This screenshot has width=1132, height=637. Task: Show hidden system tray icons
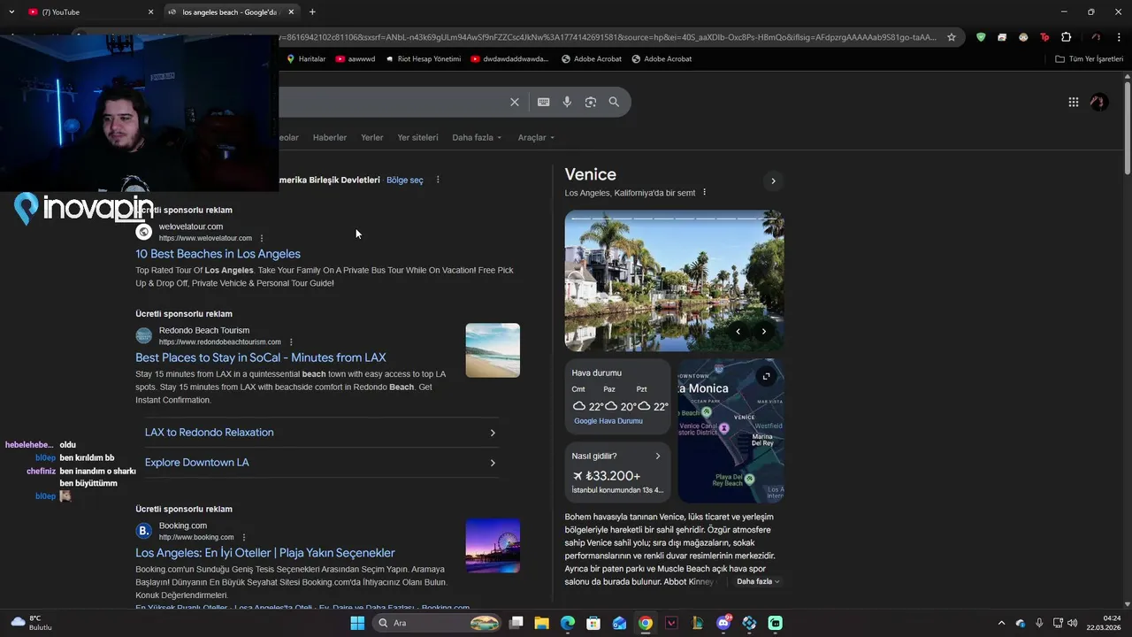click(1001, 623)
